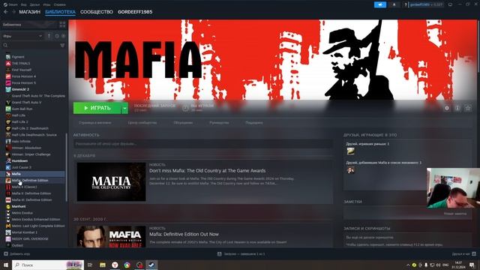Open File Explorer from the taskbar
This screenshot has height=270, width=480.
pos(103,265)
